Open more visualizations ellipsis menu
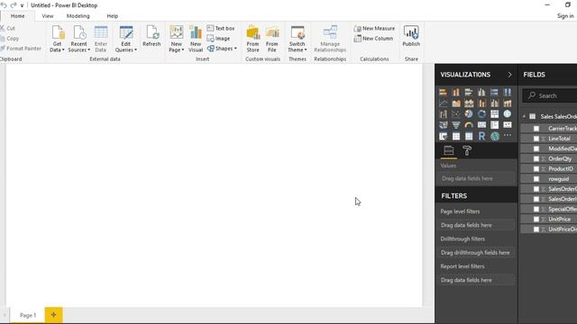Screen dimensions: 577x324 (508, 136)
